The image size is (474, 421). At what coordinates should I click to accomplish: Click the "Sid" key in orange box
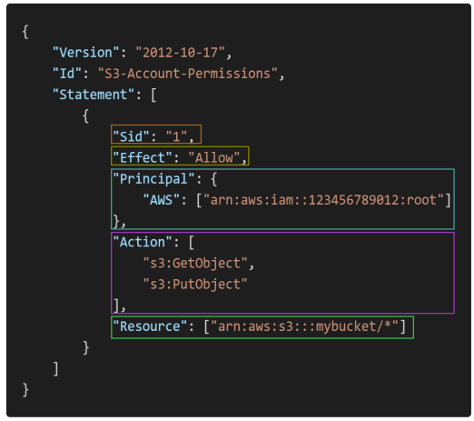[131, 136]
